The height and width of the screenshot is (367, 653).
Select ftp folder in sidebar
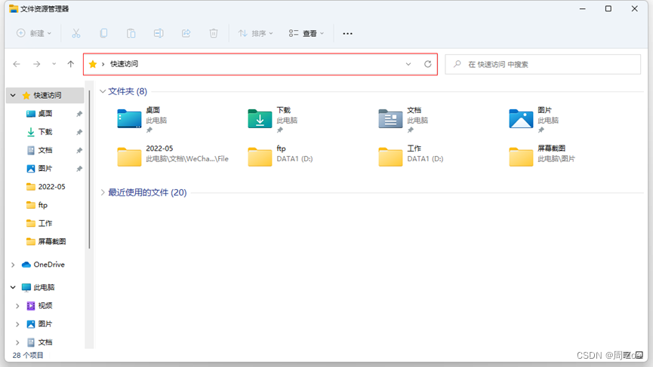point(37,205)
